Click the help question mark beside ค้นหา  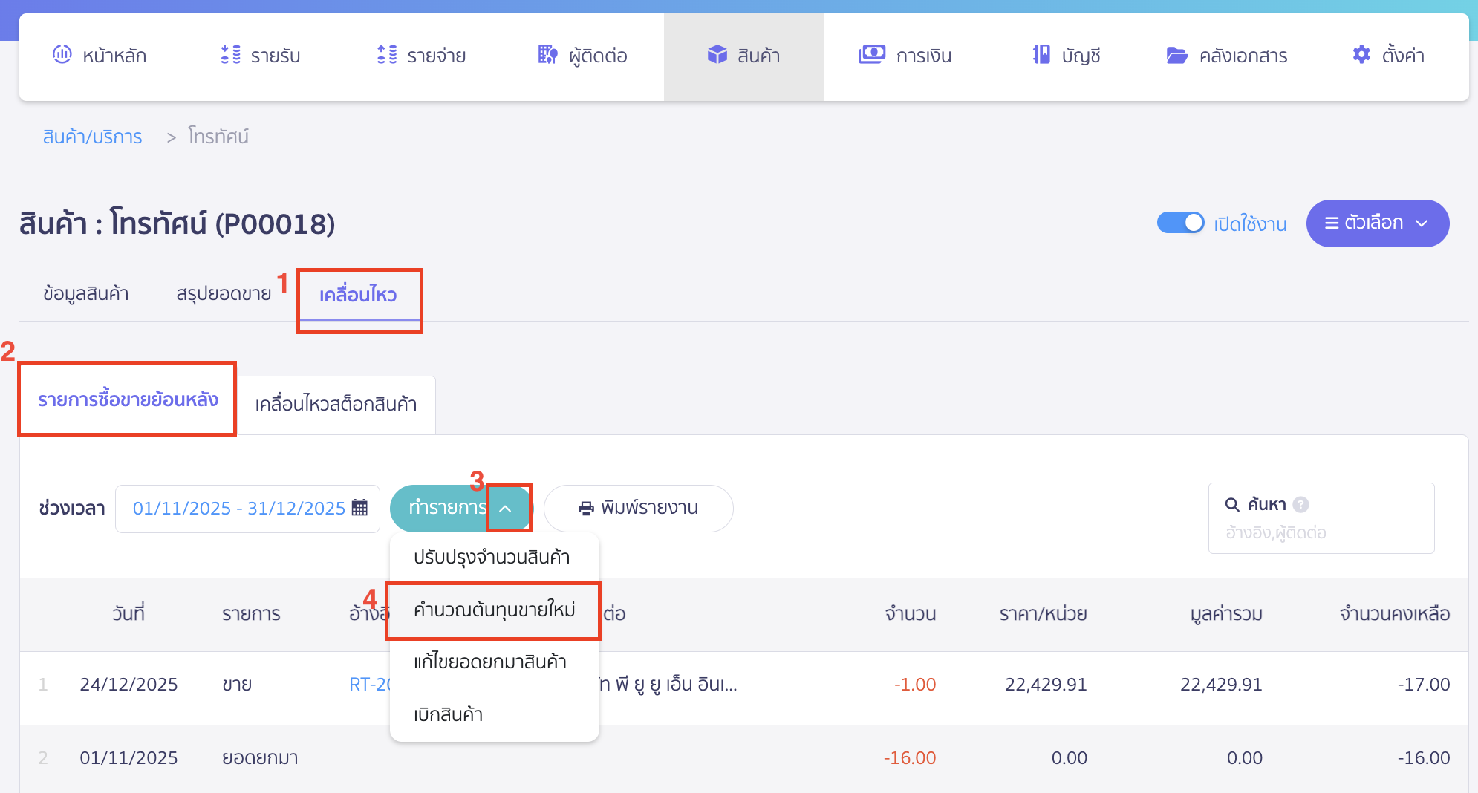1301,503
